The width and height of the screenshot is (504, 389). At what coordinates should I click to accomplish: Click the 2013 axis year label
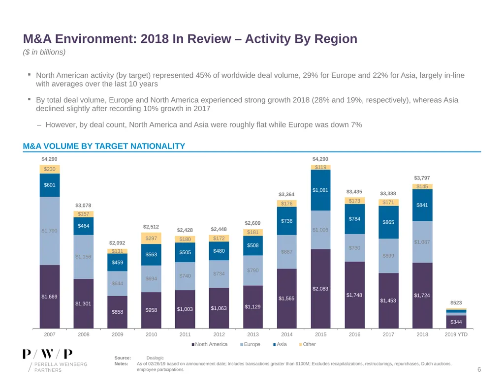(253, 334)
